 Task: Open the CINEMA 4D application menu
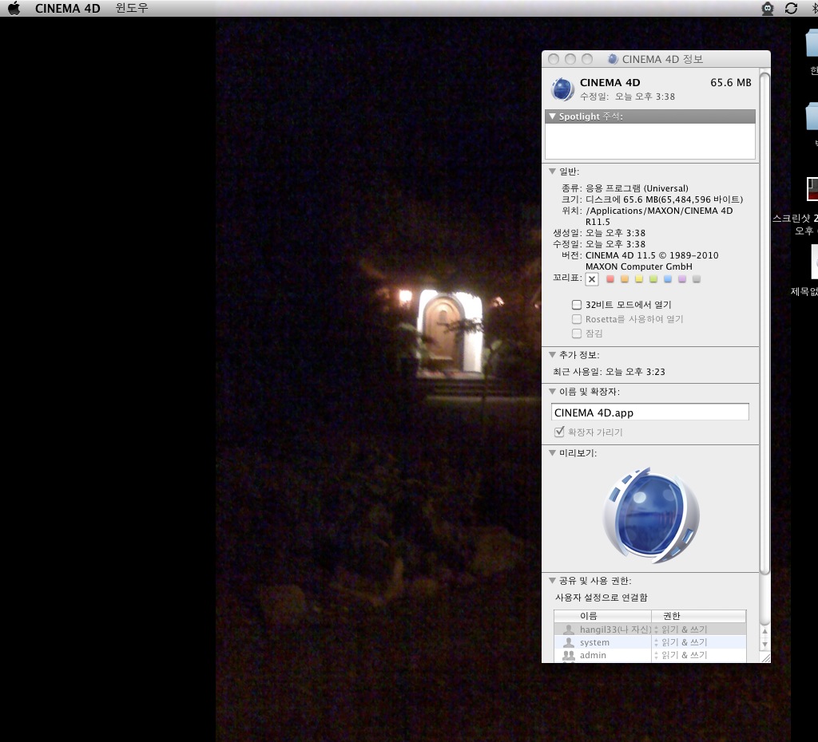67,8
